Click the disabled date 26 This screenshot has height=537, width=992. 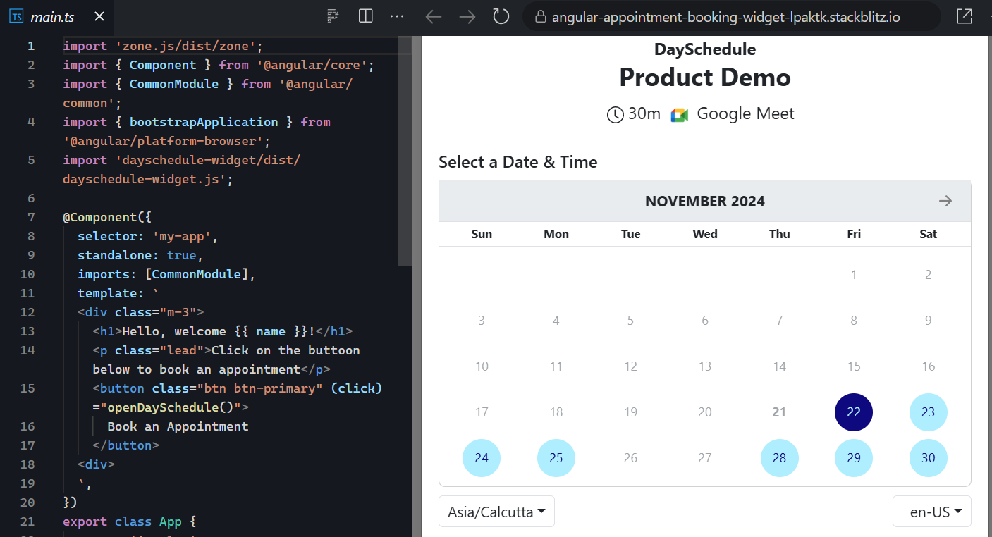click(x=630, y=458)
